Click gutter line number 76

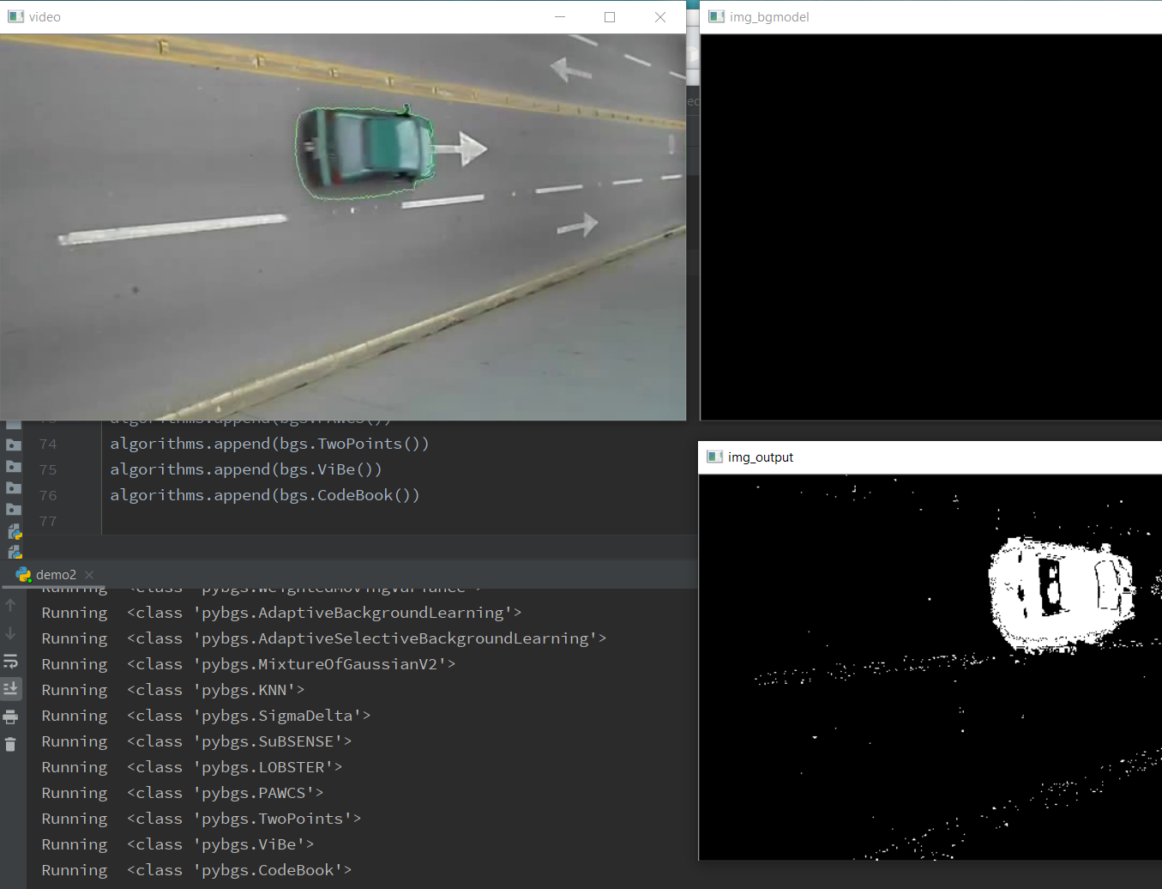tap(48, 496)
